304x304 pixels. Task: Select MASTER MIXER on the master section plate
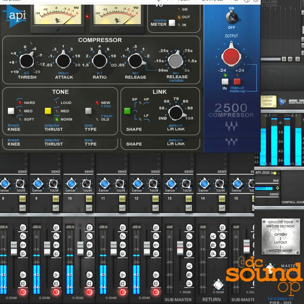[x=280, y=251]
